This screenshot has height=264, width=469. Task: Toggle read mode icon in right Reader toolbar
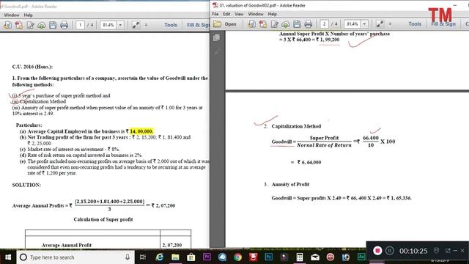click(380, 23)
